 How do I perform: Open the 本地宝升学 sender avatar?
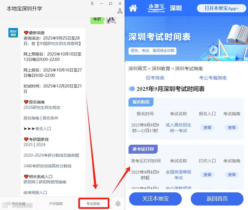coord(13,33)
